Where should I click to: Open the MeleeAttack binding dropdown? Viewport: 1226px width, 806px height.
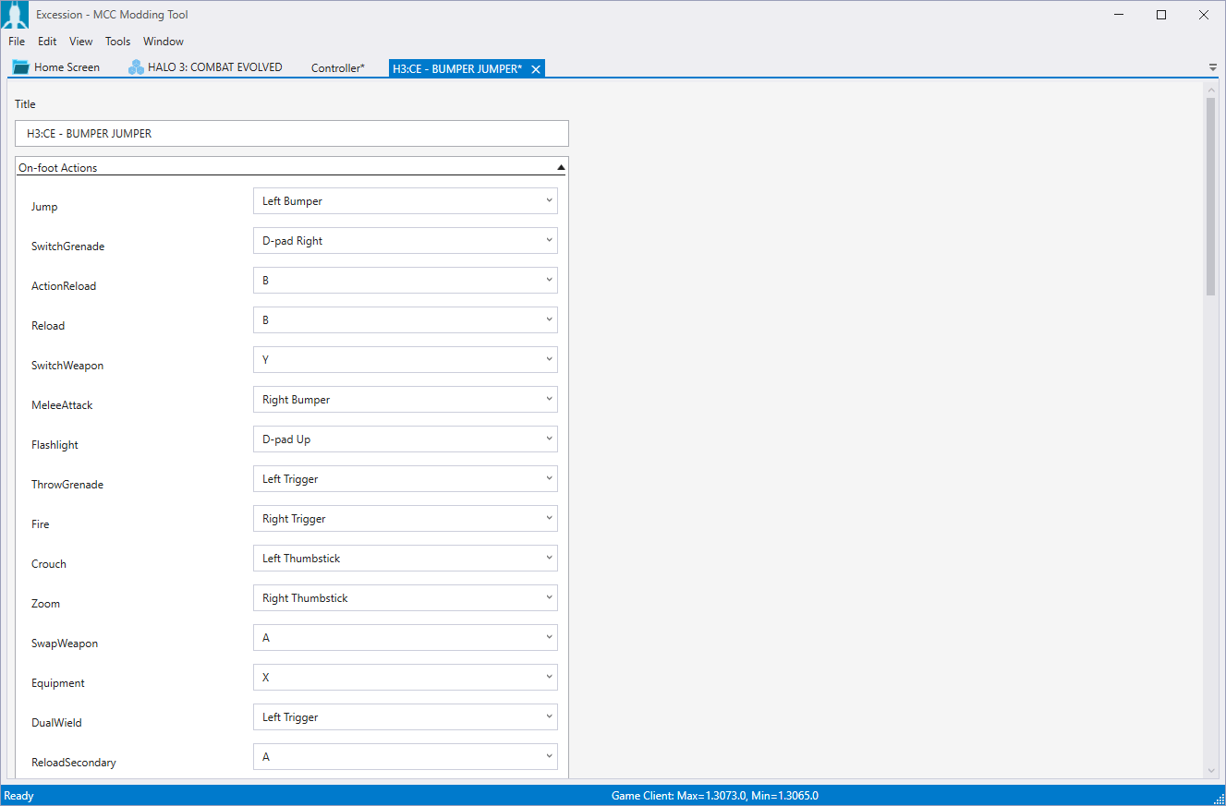click(405, 400)
